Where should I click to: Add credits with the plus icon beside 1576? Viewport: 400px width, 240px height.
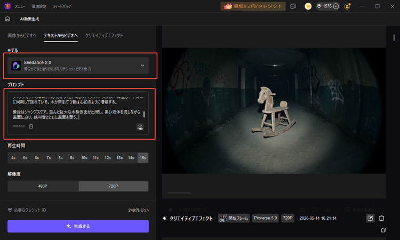(x=336, y=6)
